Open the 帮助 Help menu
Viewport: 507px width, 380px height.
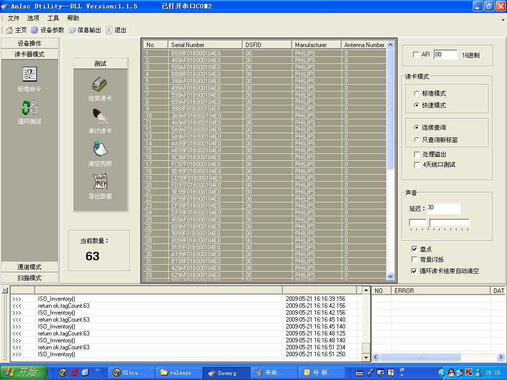(73, 18)
